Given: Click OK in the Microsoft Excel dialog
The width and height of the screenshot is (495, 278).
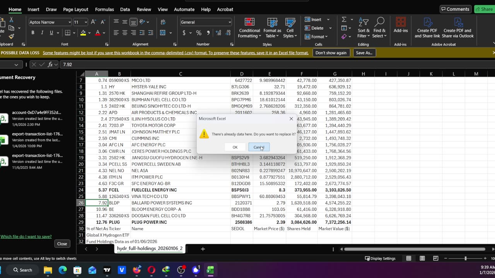Looking at the screenshot, I should pyautogui.click(x=235, y=147).
